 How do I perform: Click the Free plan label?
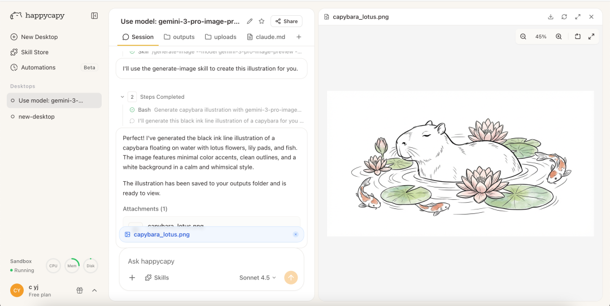coord(40,295)
